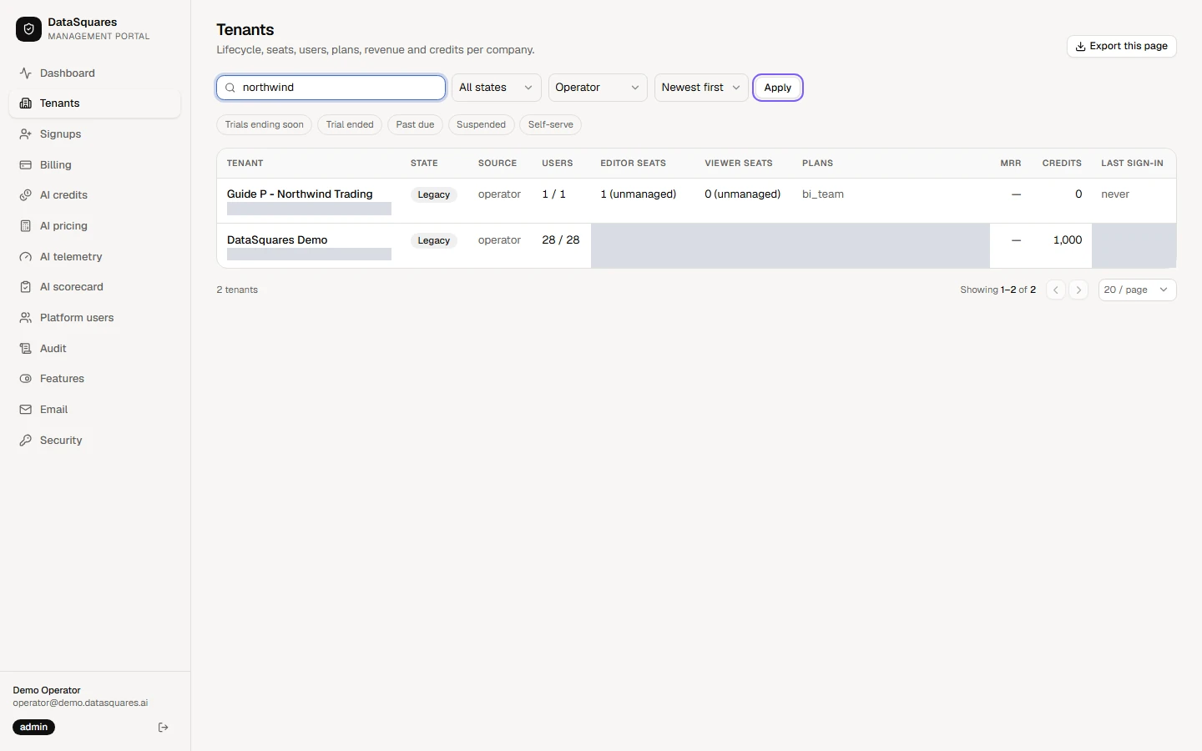Click Legacy badge for DataSquares Demo

pyautogui.click(x=434, y=241)
